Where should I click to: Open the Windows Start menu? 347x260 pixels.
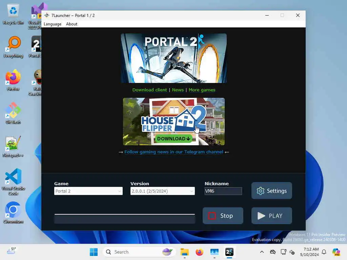tap(94, 252)
